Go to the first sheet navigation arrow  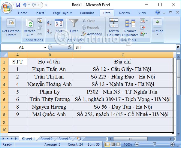[x=3, y=138]
